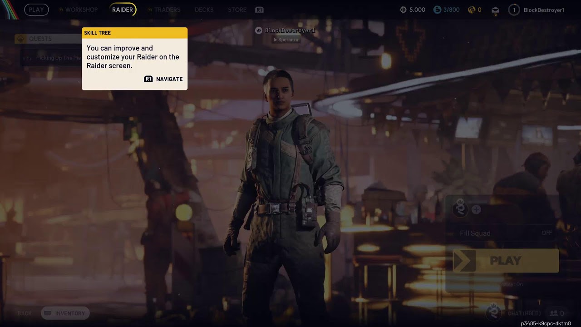Select the 'Picking Up The Pie...' quest entry
Screen dimensions: 581x327
(x=51, y=58)
